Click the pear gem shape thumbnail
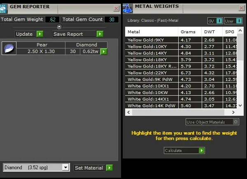 click(x=9, y=48)
